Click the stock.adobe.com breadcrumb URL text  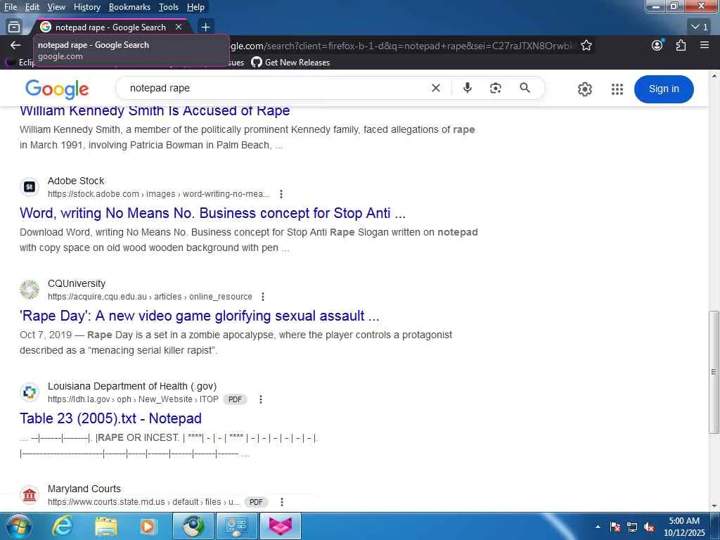[158, 194]
